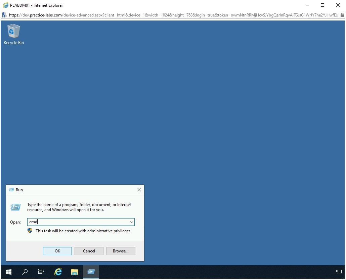Open the Action Center notification icon
Screen dimensions: 346x280
pyautogui.click(x=339, y=272)
